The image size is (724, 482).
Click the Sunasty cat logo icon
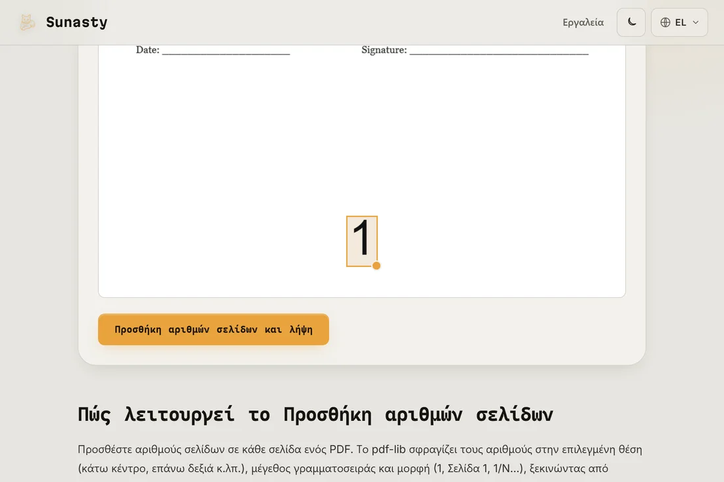(x=27, y=22)
